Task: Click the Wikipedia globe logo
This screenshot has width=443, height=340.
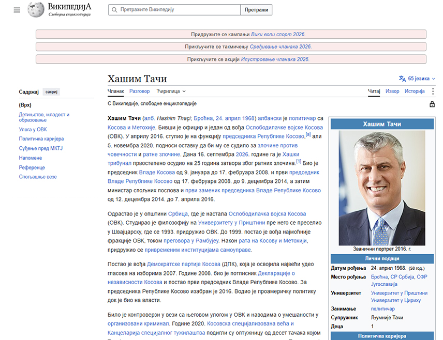Action: click(x=36, y=10)
